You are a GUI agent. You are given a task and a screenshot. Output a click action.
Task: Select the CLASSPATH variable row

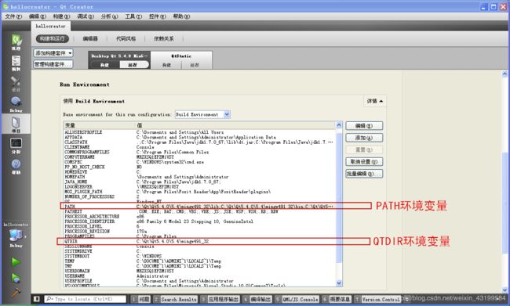coord(200,142)
